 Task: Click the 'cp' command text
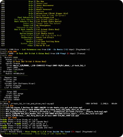pos(9,102)
